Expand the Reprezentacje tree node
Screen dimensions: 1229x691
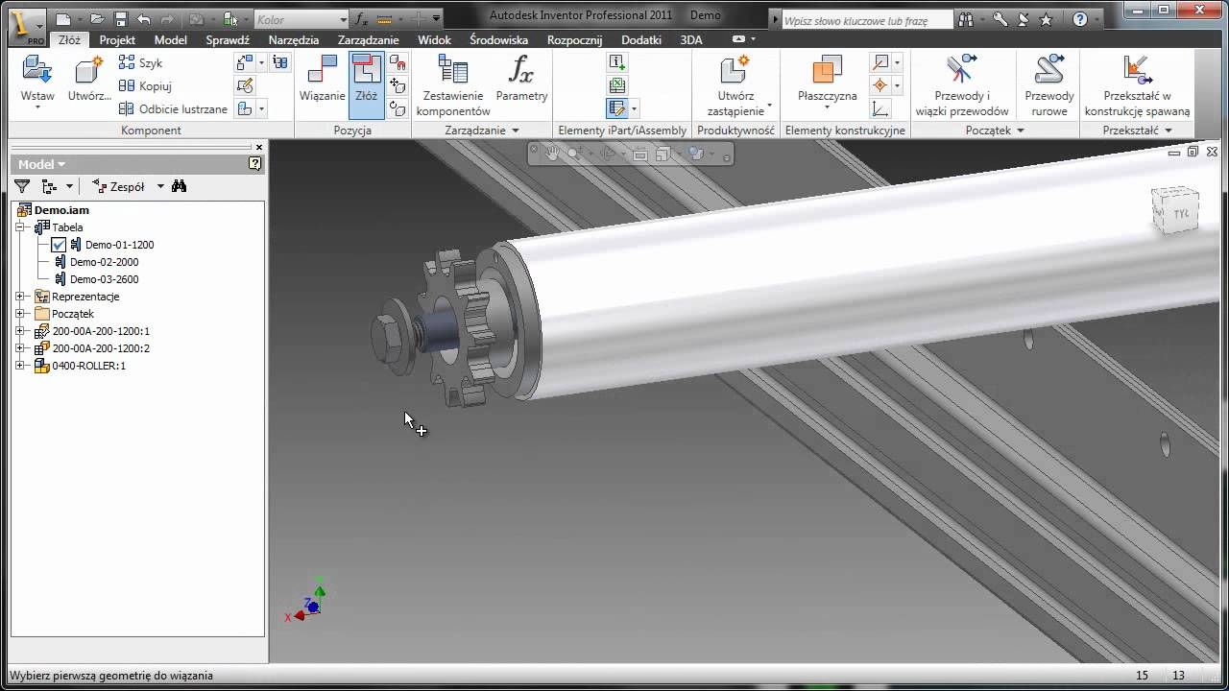click(x=19, y=297)
